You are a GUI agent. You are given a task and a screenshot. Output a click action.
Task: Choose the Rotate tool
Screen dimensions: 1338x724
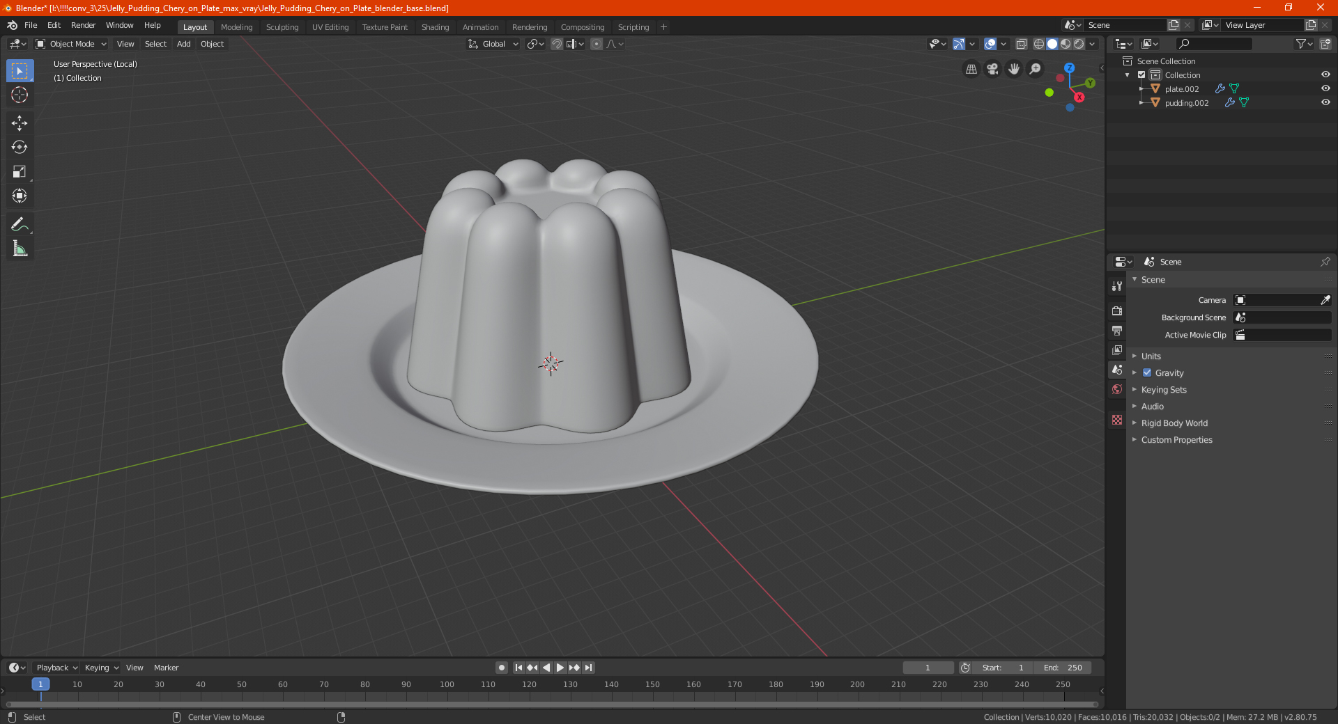20,147
